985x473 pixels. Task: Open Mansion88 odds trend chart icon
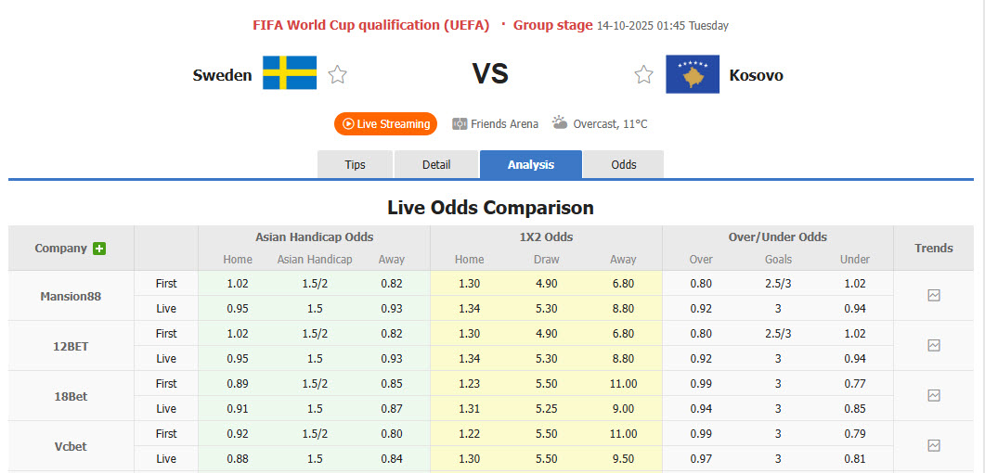click(934, 296)
